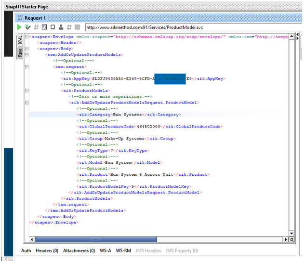Click the green Submit request play button
The height and width of the screenshot is (261, 304).
[x=20, y=27]
